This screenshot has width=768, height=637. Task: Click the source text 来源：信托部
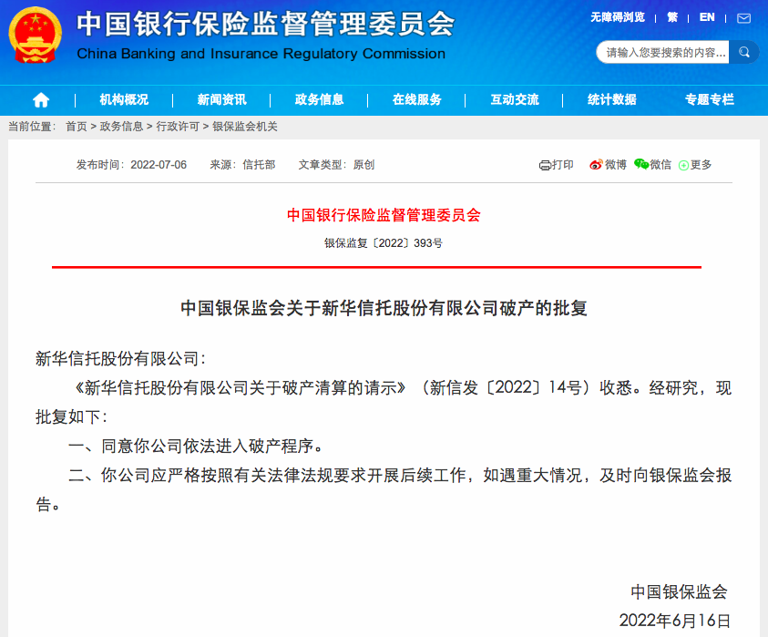click(x=242, y=165)
